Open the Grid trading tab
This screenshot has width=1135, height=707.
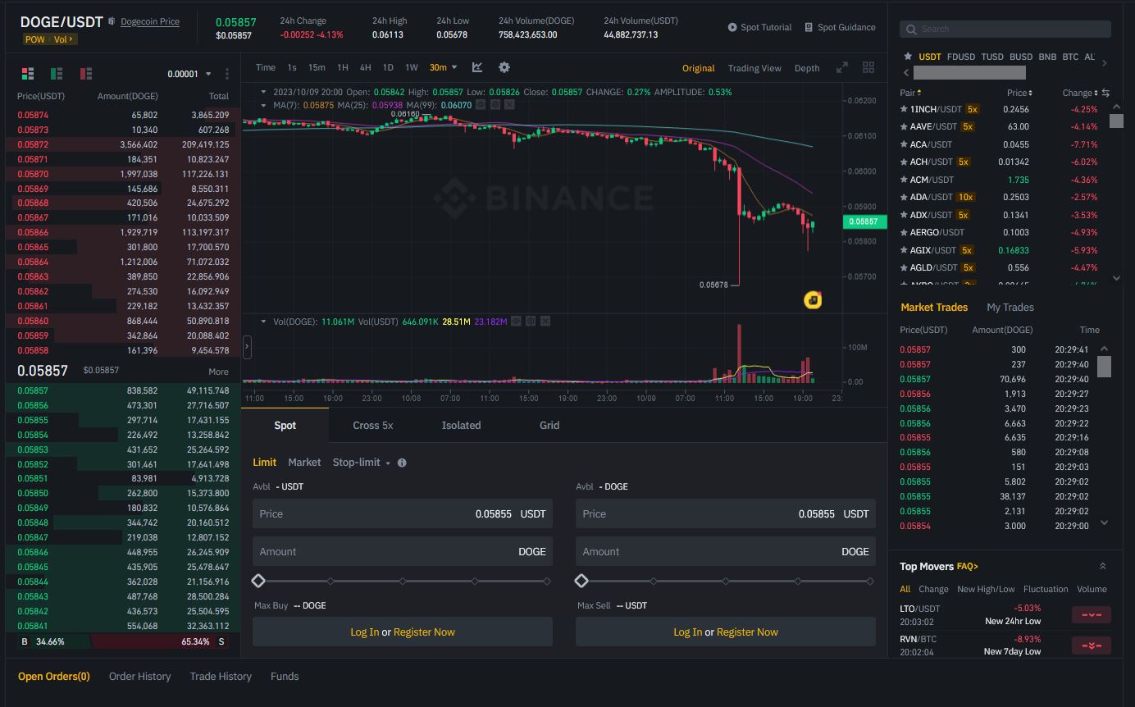coord(549,425)
